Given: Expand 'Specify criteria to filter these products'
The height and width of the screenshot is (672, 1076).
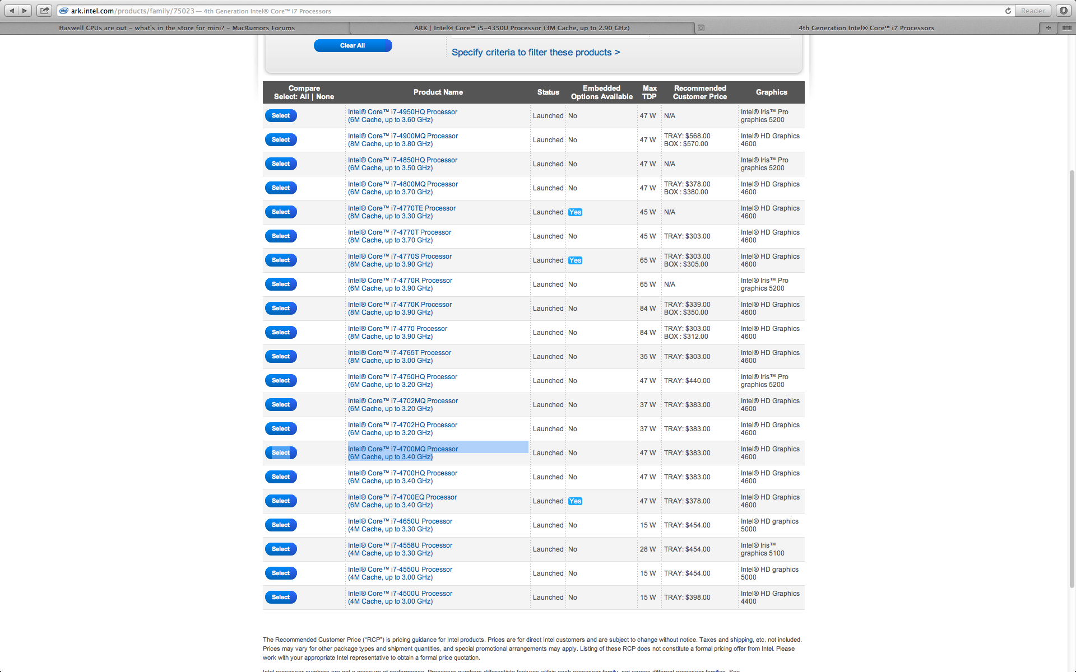Looking at the screenshot, I should click(x=536, y=52).
